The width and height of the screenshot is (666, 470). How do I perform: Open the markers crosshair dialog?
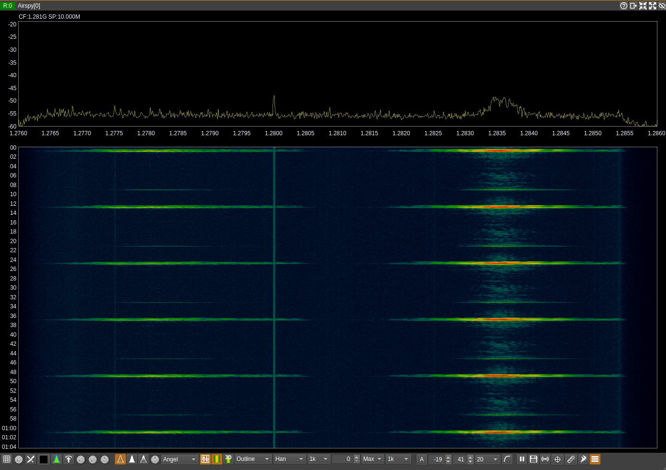[x=558, y=459]
